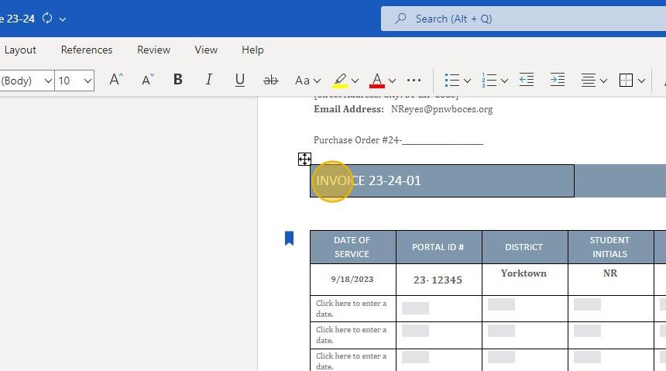Open the References ribbon tab
This screenshot has height=371, width=666.
point(87,50)
